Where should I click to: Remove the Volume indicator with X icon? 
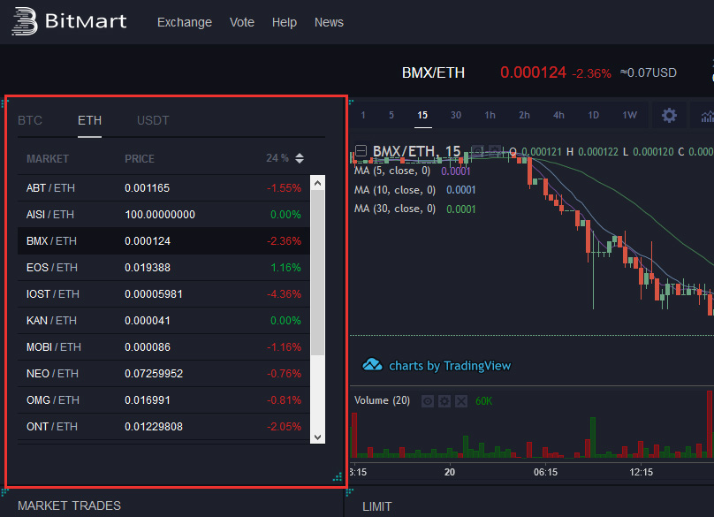[x=460, y=401]
